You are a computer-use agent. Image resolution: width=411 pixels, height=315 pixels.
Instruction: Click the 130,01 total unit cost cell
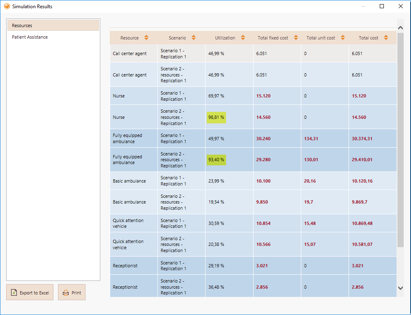point(311,160)
